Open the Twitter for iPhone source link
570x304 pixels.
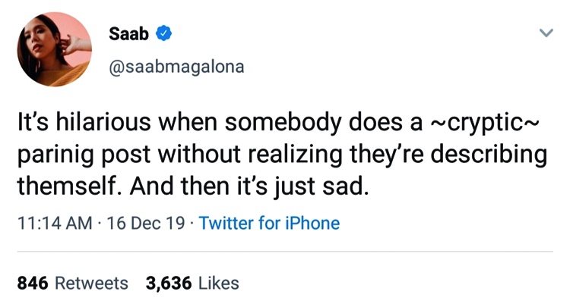click(269, 224)
